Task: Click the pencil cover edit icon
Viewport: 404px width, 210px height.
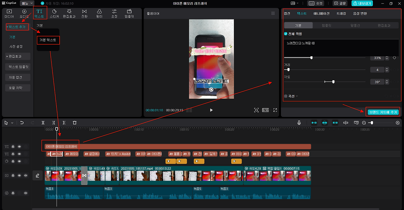Action: pos(37,176)
